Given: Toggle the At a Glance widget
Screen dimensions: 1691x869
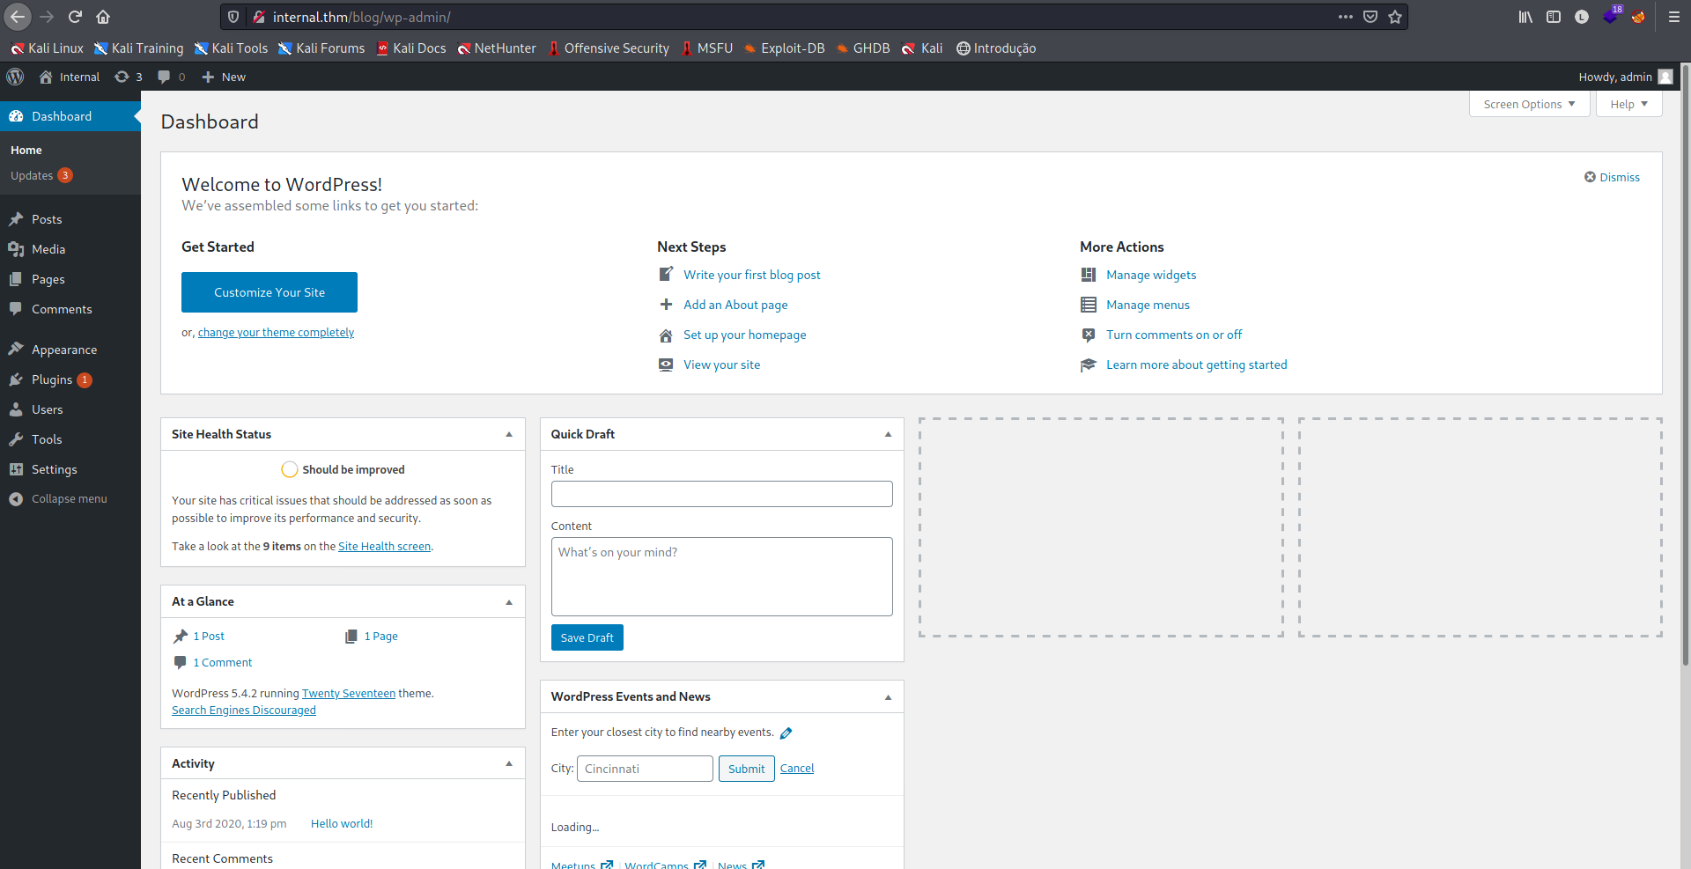Looking at the screenshot, I should click(x=509, y=602).
